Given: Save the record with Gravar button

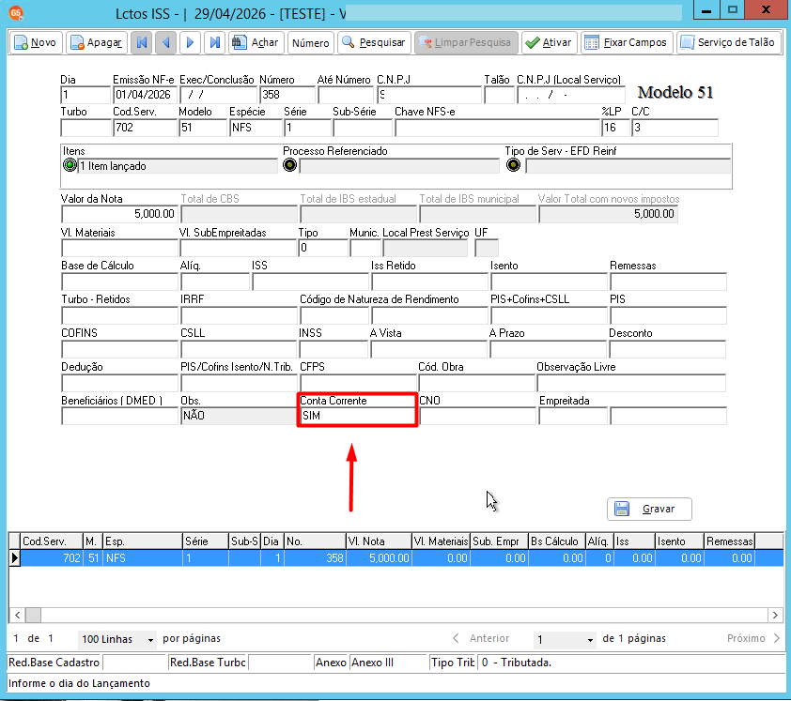Looking at the screenshot, I should (x=649, y=509).
